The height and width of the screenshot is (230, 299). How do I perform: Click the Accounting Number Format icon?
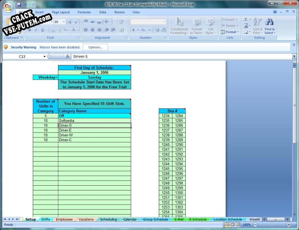pos(134,30)
